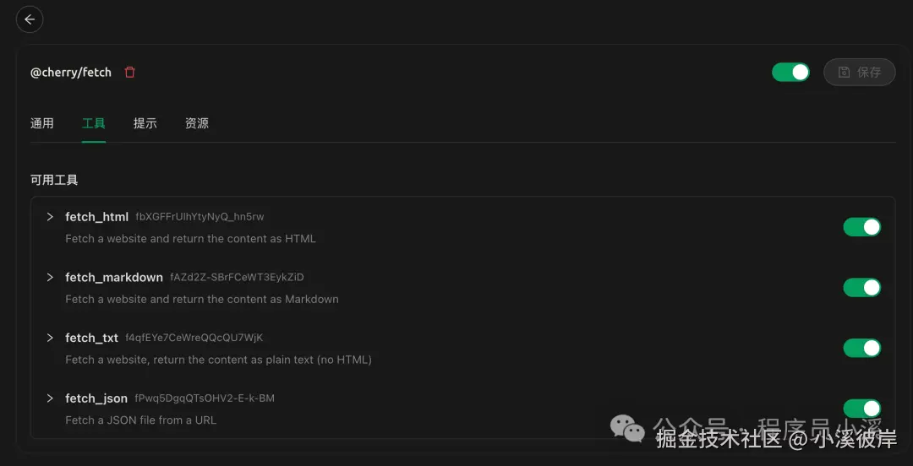Screen dimensions: 913x466
Task: Expand the fetch_txt tool chevron
Action: click(50, 338)
